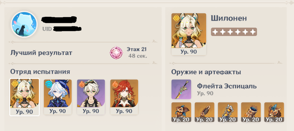Viewport: 294px width, 131px height.
Task: Click the Флейта Эспицаль weapon name
Action: coord(227,86)
